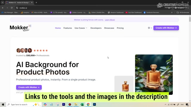
Task: Open Photoshop from the taskbar
Action: click(94, 104)
